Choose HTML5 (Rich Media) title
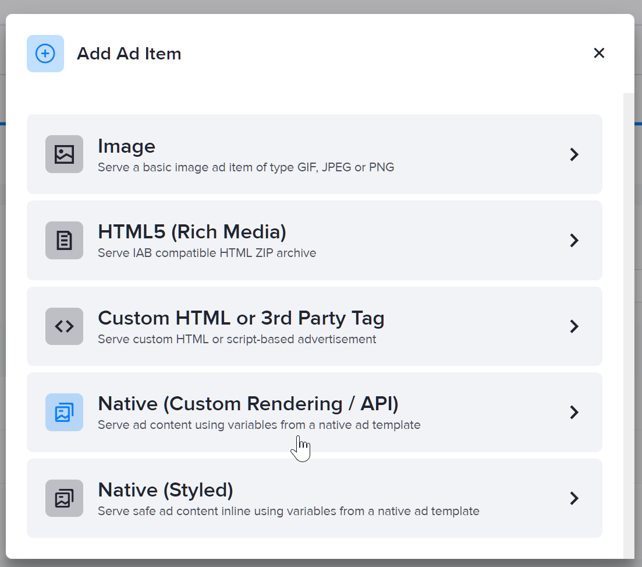The image size is (642, 567). tap(192, 232)
